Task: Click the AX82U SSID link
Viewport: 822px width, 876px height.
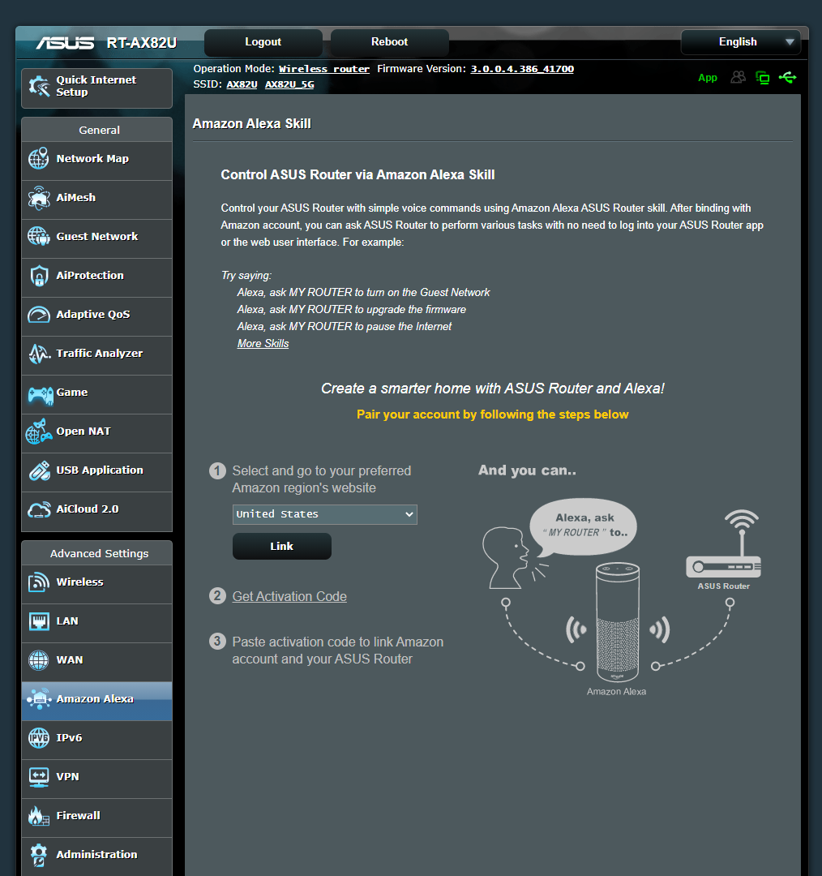Action: point(242,84)
